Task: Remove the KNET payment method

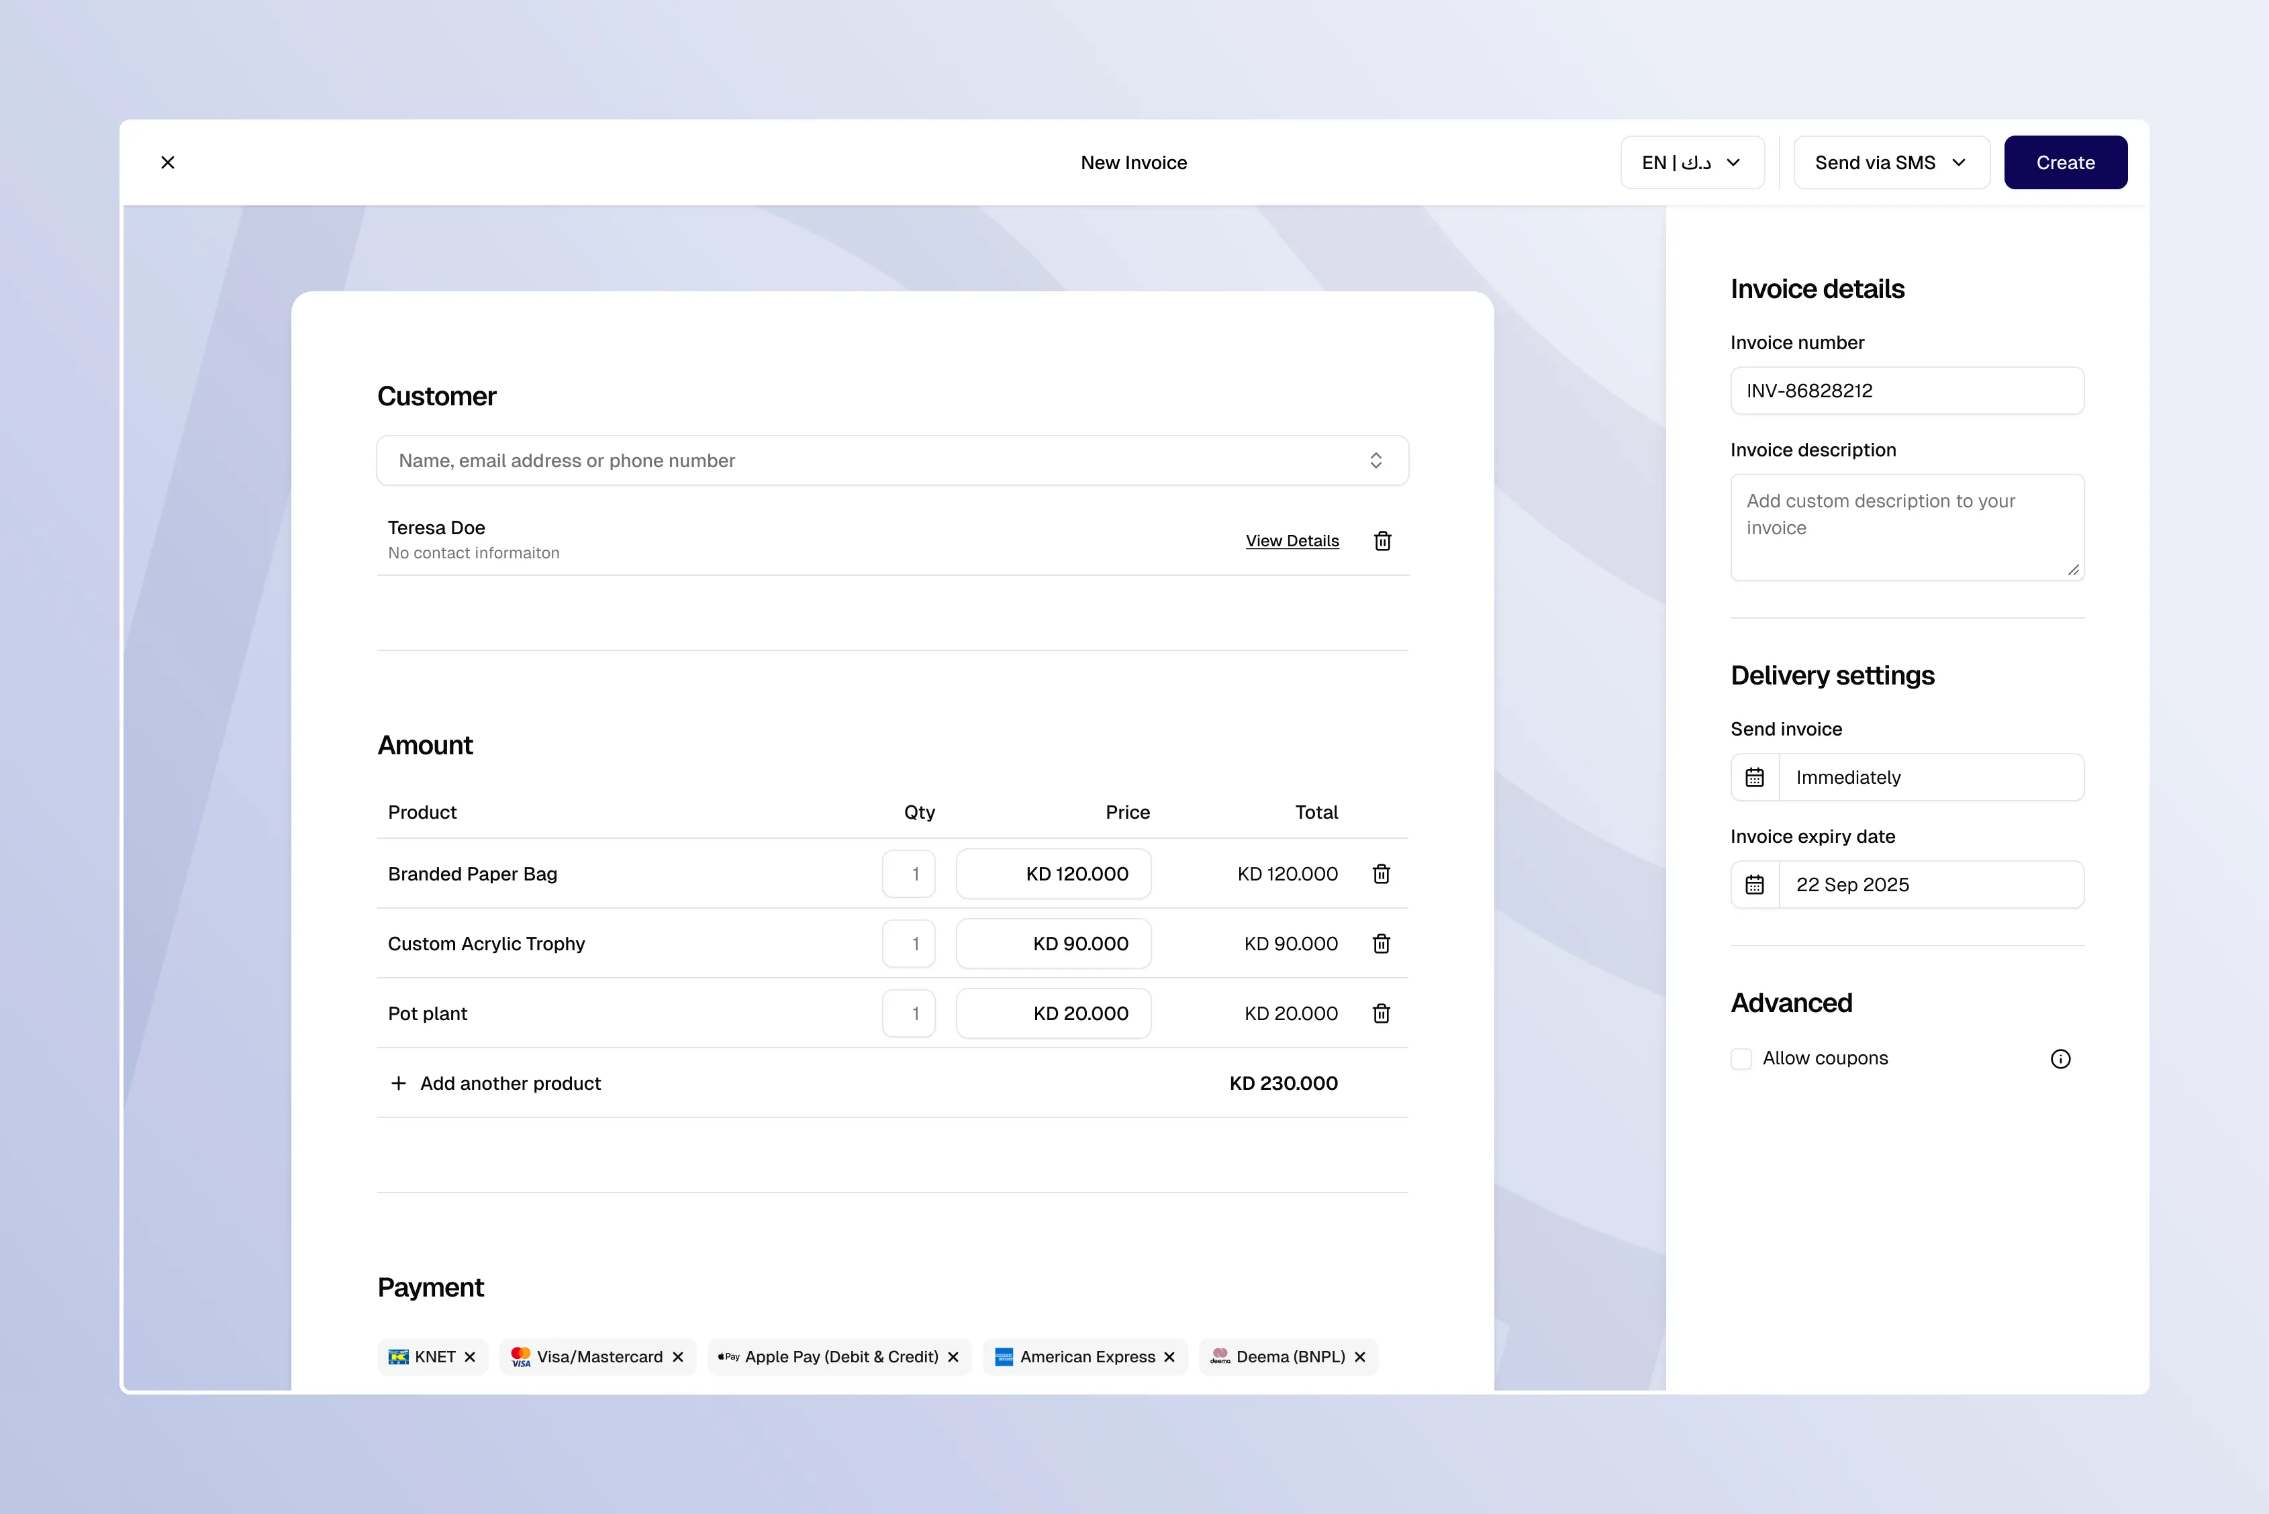Action: tap(471, 1356)
